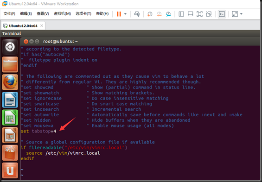This screenshot has width=262, height=182.
Task: Click the 'Source a global configuration' comment
Action: [88, 142]
